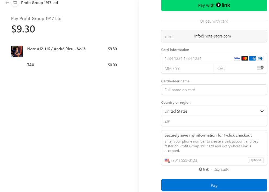
Task: Click the André Rieu album thumbnail
Action: [17, 51]
